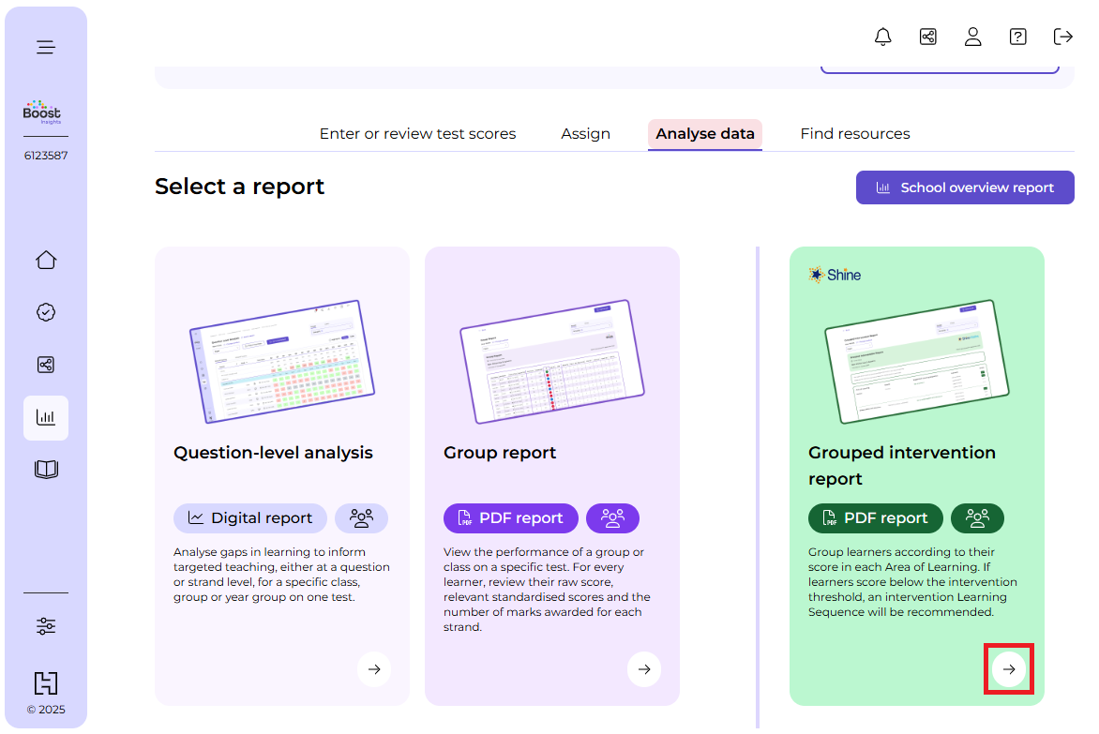This screenshot has height=734, width=1099.
Task: Open Question-level analysis with its arrow button
Action: [374, 669]
